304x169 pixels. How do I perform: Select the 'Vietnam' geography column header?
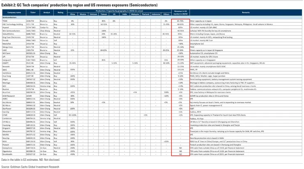click(93, 14)
